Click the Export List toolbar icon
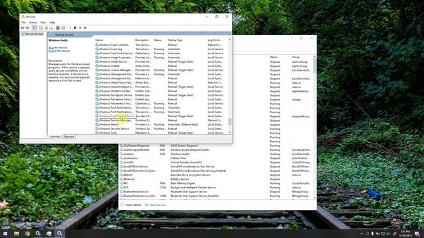 coord(51,28)
